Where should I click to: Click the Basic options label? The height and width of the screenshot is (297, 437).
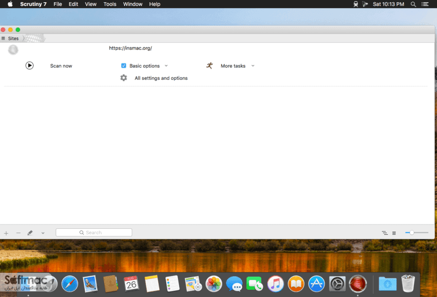coord(144,66)
